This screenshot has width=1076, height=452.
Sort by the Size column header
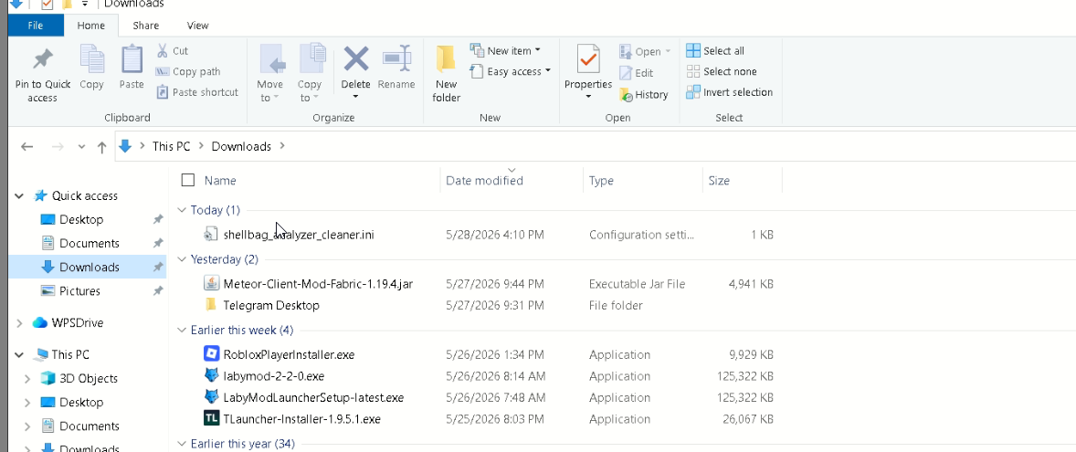pyautogui.click(x=719, y=181)
